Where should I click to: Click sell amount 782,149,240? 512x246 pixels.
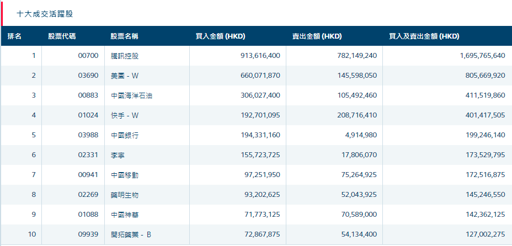tap(357, 56)
